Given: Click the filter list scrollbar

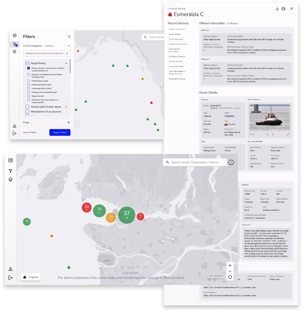Looking at the screenshot, I should point(70,66).
